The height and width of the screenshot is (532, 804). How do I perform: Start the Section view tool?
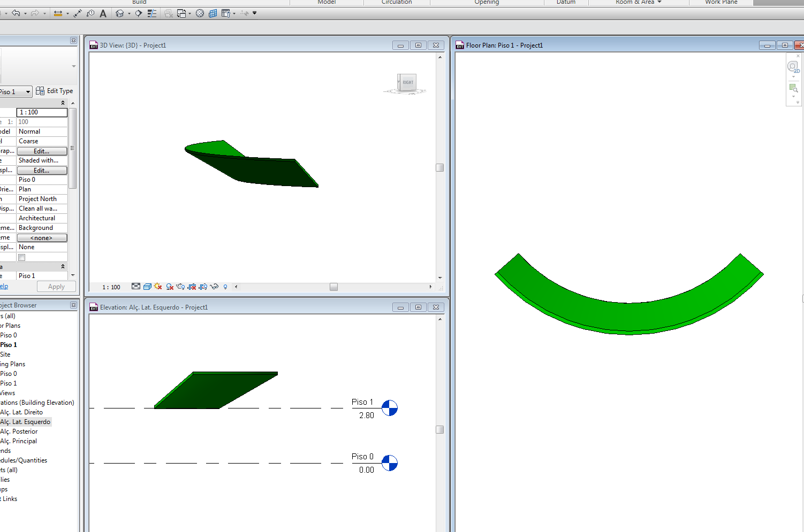tap(139, 13)
